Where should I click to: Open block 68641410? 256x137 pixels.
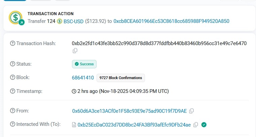(x=83, y=78)
